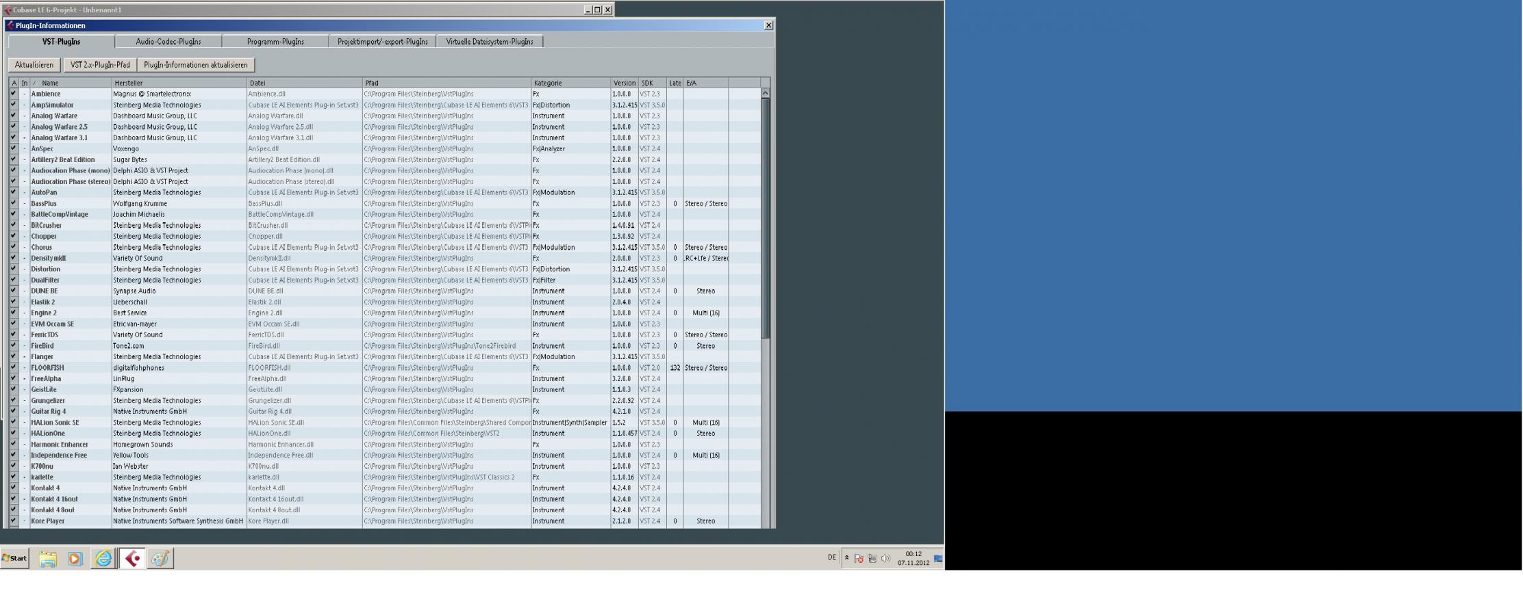1523x591 pixels.
Task: Disable the Guitar Rig 4 checkbox
Action: tap(13, 411)
